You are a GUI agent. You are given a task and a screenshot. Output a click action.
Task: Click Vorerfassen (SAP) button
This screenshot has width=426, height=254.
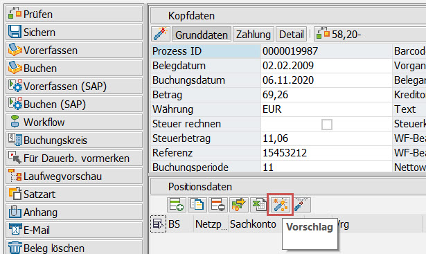(x=74, y=86)
